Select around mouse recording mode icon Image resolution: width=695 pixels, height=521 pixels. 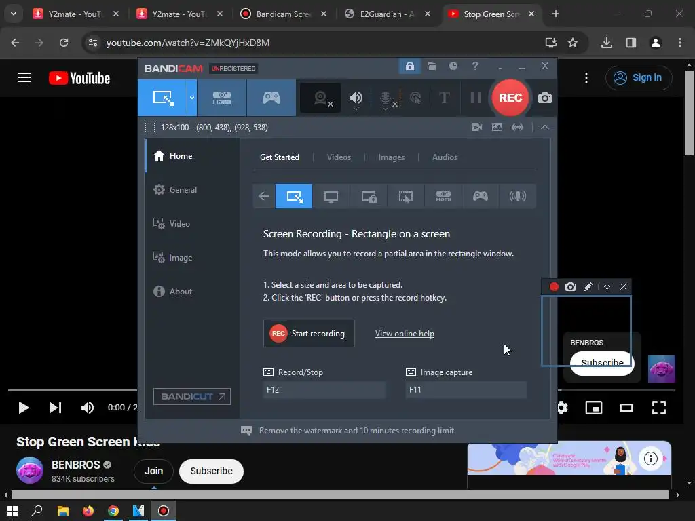click(x=406, y=196)
